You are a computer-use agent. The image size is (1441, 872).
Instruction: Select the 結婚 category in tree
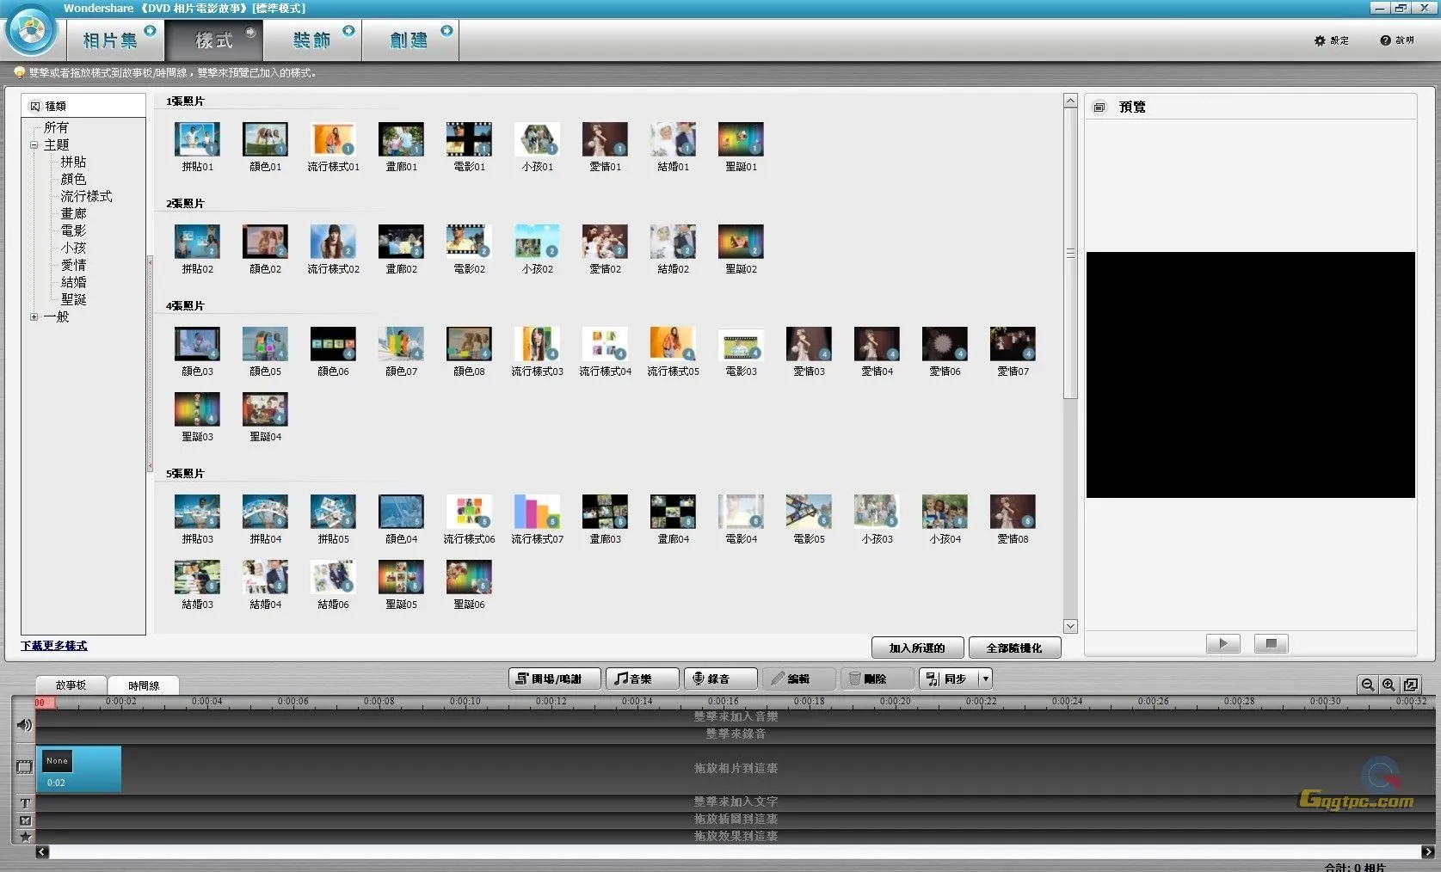coord(73,282)
